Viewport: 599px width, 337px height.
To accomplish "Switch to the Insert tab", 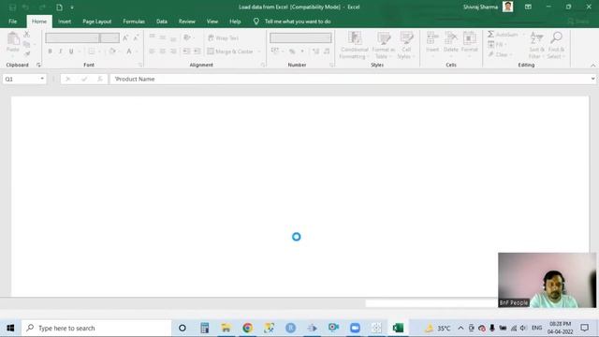I will tap(65, 22).
